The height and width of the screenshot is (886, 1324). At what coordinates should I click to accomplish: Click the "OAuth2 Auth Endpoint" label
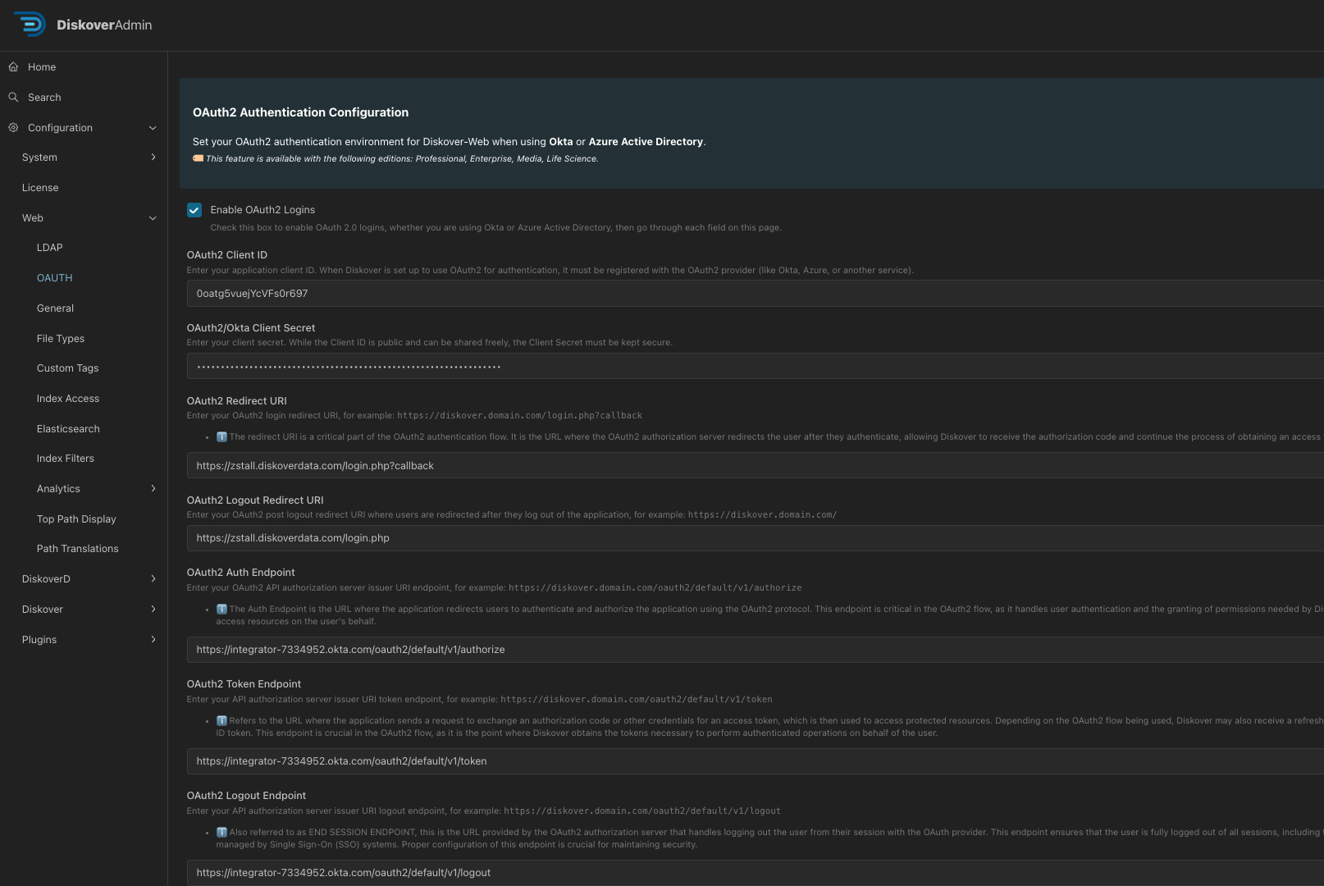tap(241, 573)
